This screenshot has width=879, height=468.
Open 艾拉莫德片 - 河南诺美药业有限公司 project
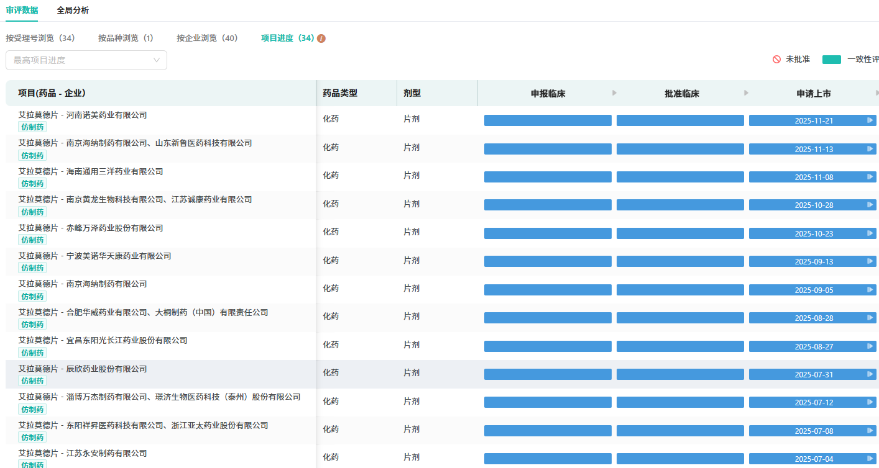pos(83,115)
